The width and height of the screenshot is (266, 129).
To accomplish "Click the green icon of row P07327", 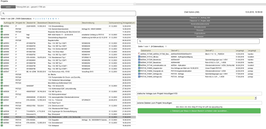I will point(2,80).
